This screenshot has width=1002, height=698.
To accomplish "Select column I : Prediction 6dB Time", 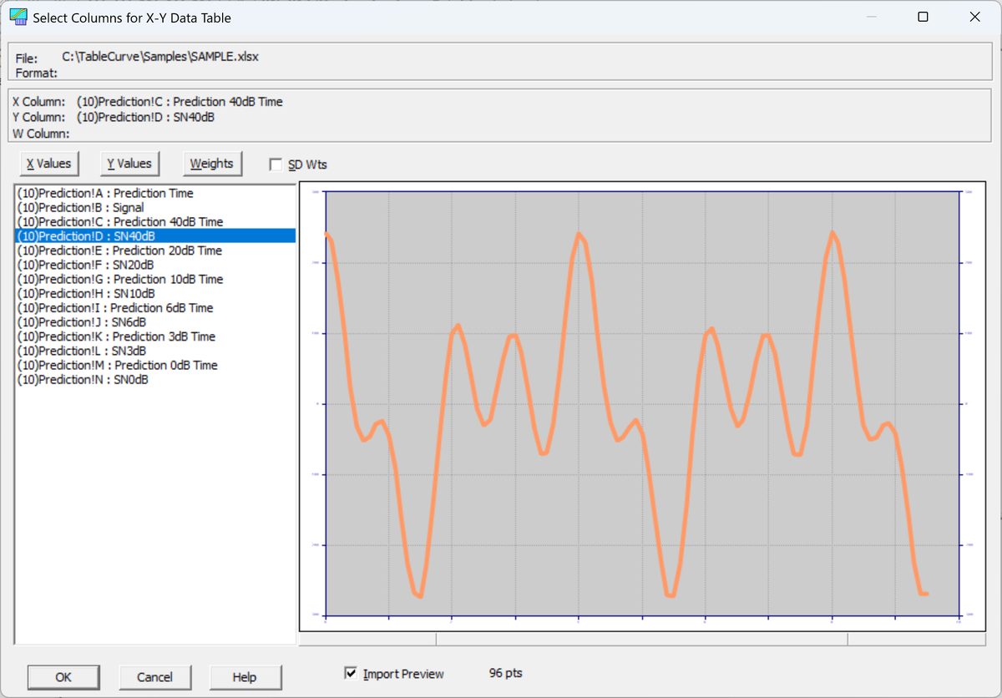I will [155, 307].
